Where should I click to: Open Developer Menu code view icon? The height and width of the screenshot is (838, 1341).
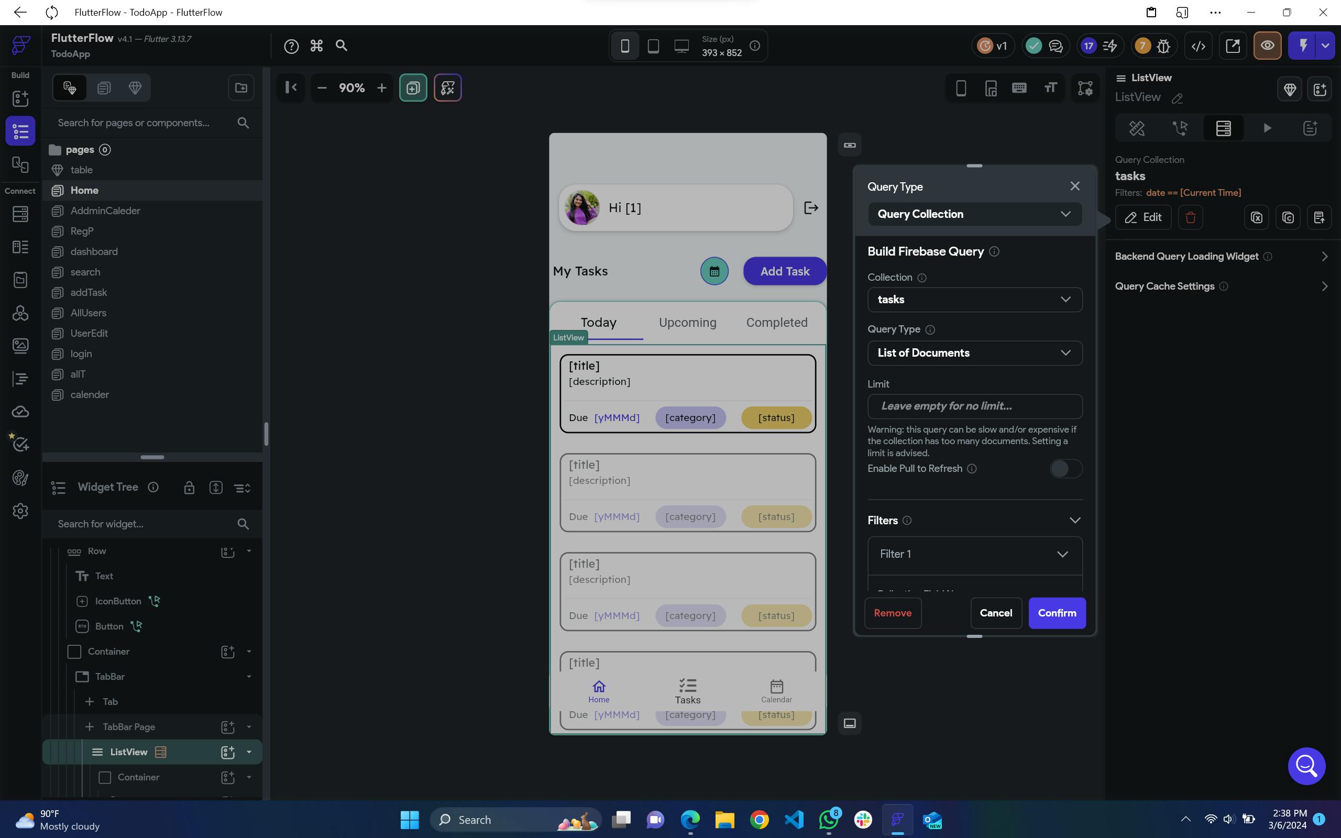tap(1198, 46)
